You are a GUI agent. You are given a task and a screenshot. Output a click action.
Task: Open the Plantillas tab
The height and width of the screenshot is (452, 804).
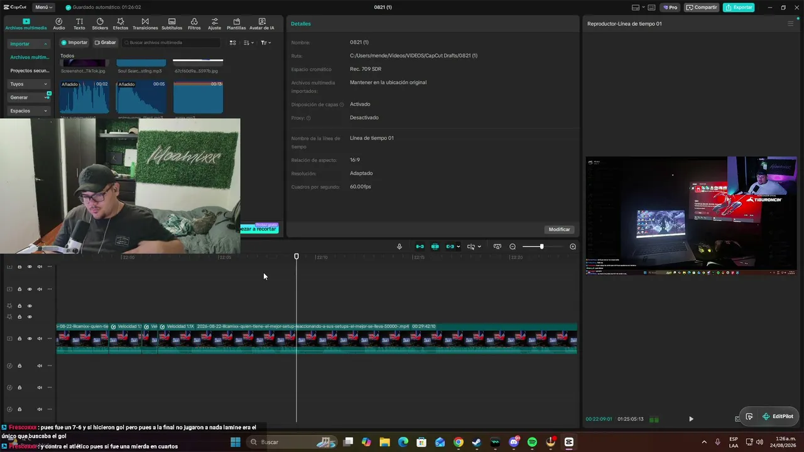(x=236, y=24)
